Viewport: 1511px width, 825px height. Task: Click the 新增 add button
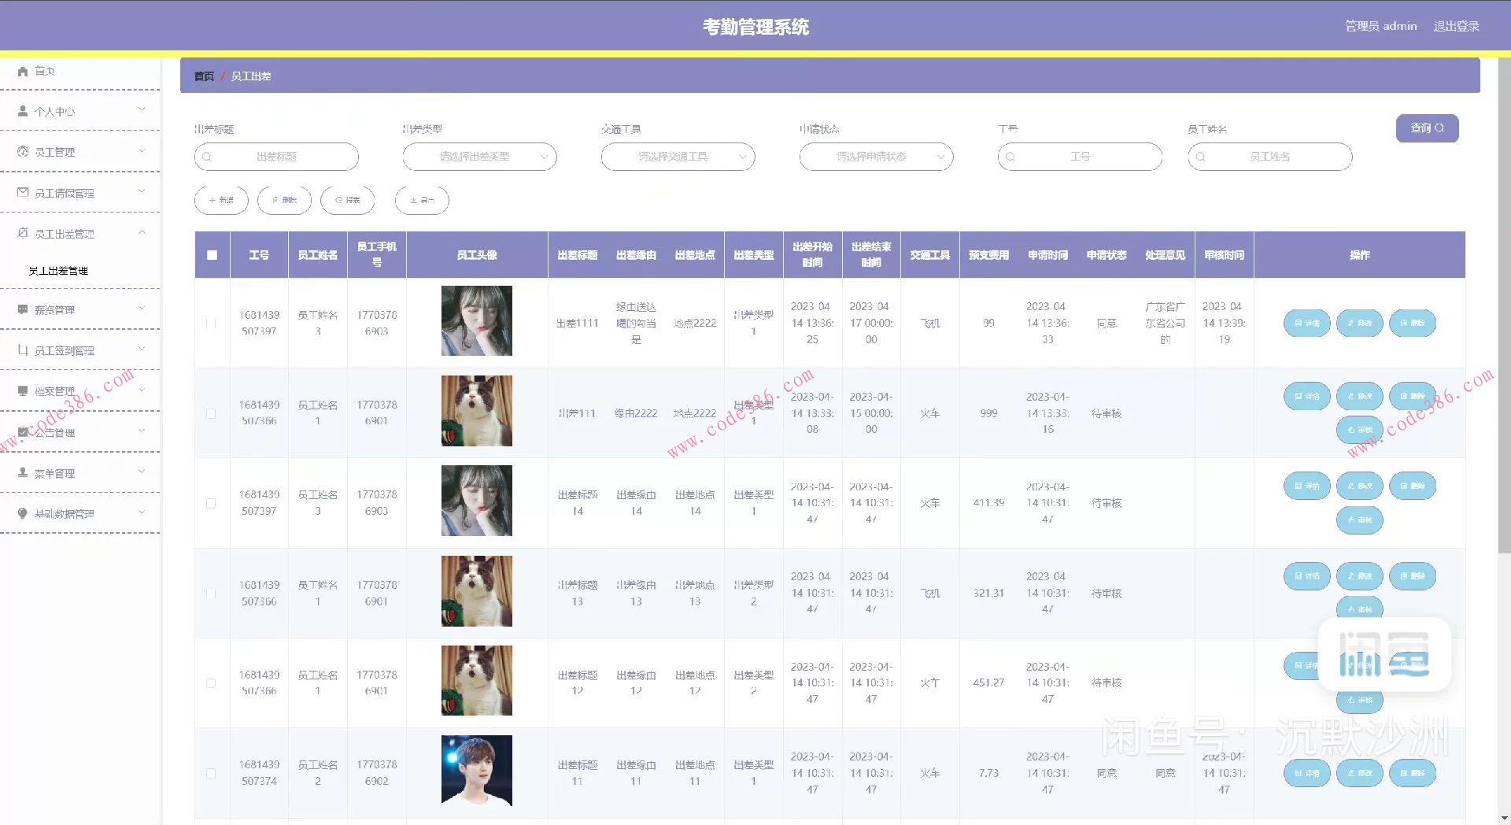click(221, 200)
